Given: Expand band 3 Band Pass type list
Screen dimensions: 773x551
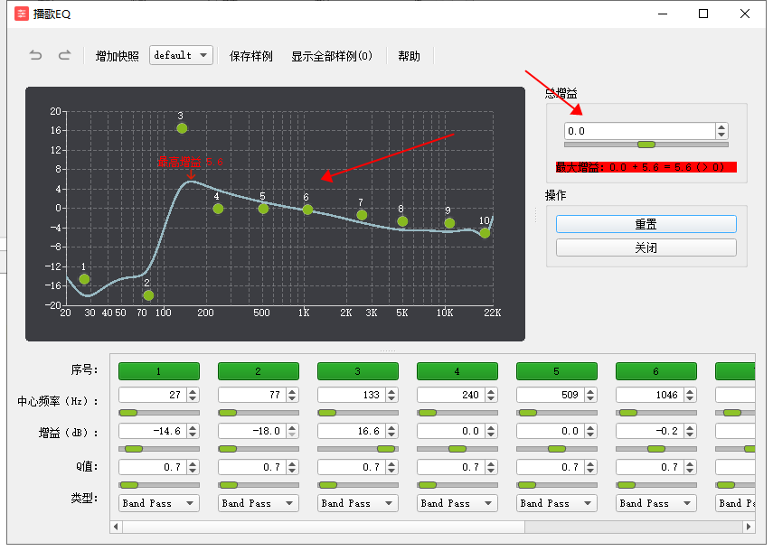Looking at the screenshot, I should pos(358,503).
